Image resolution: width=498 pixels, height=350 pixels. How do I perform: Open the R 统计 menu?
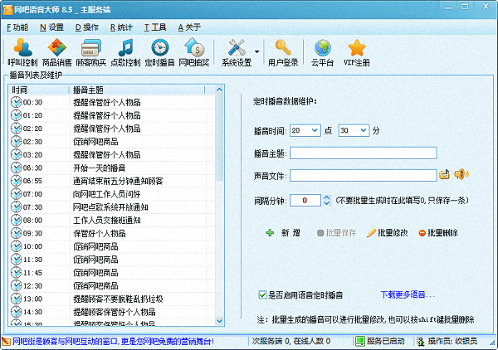[x=122, y=27]
